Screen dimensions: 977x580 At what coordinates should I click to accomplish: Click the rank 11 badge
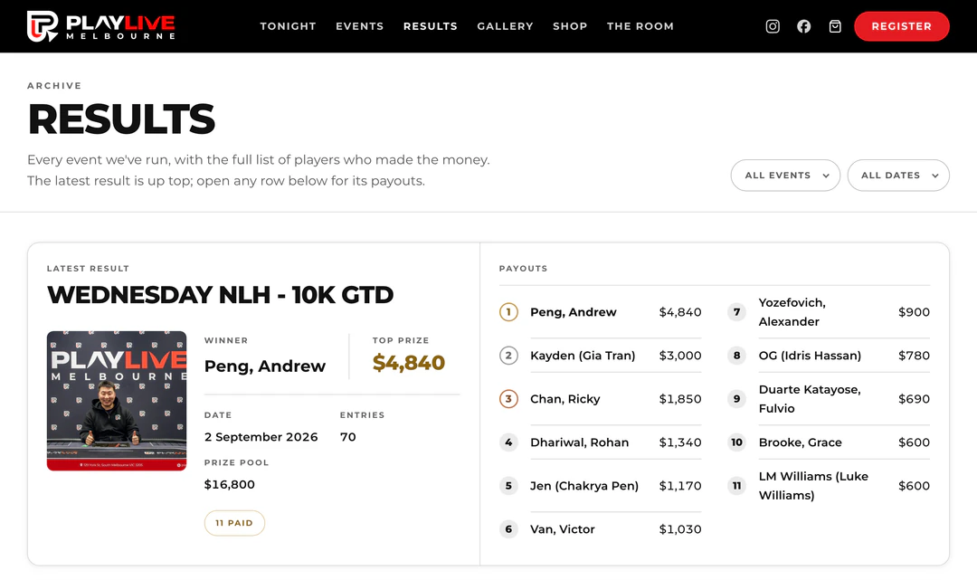click(736, 486)
